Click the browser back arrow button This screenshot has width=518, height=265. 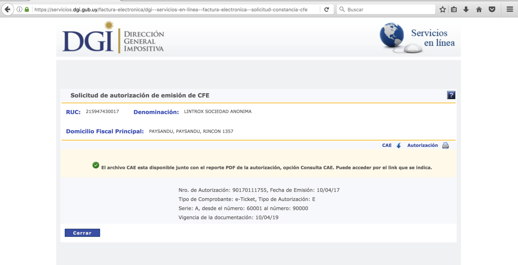point(7,9)
